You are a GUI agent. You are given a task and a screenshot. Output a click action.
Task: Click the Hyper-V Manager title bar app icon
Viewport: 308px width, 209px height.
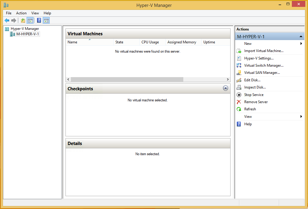tap(6, 5)
